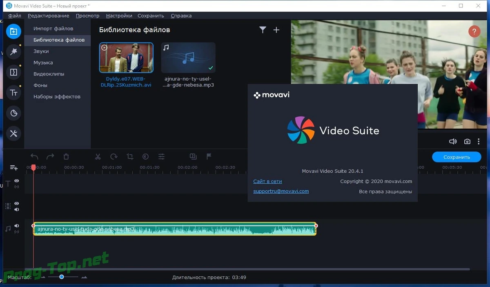Image resolution: width=490 pixels, height=287 pixels.
Task: Click the title track T icon
Action: click(x=8, y=184)
